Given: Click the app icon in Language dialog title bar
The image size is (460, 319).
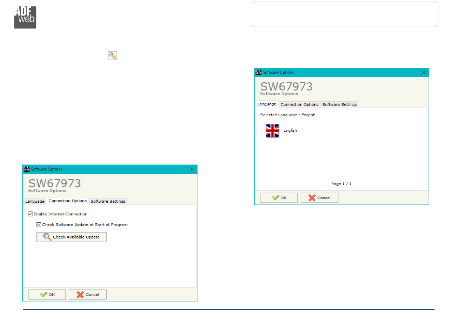Looking at the screenshot, I should pos(258,72).
